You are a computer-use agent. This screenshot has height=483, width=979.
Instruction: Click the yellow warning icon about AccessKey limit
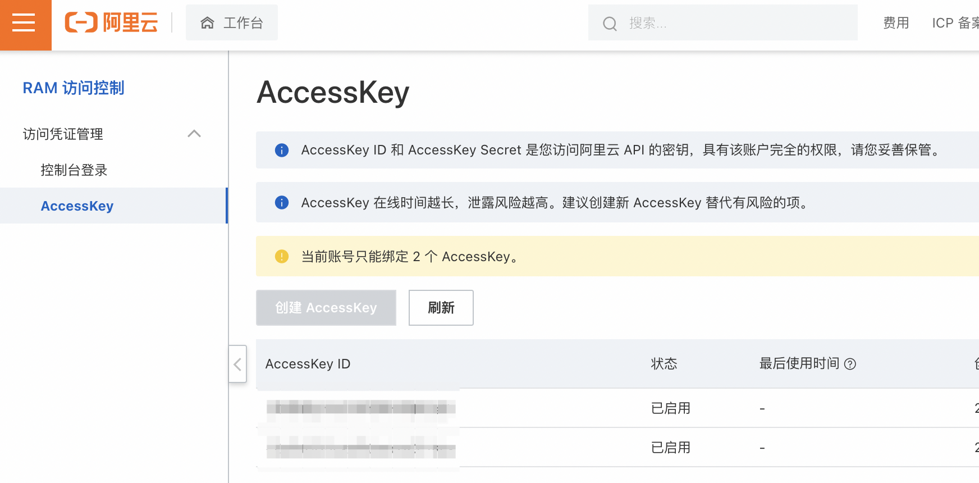point(281,256)
